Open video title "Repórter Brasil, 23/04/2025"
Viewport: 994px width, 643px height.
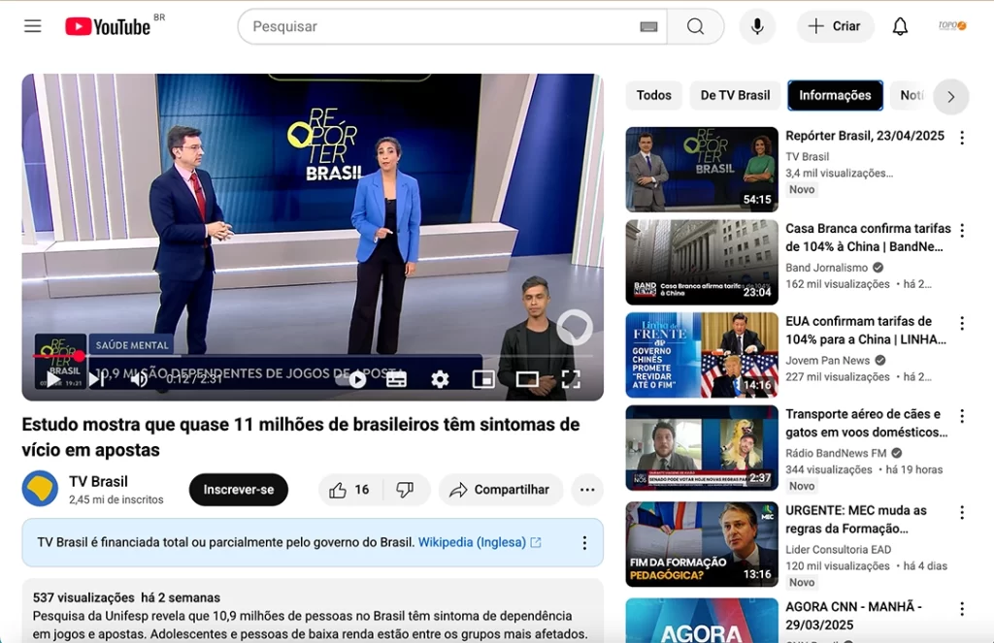(865, 136)
